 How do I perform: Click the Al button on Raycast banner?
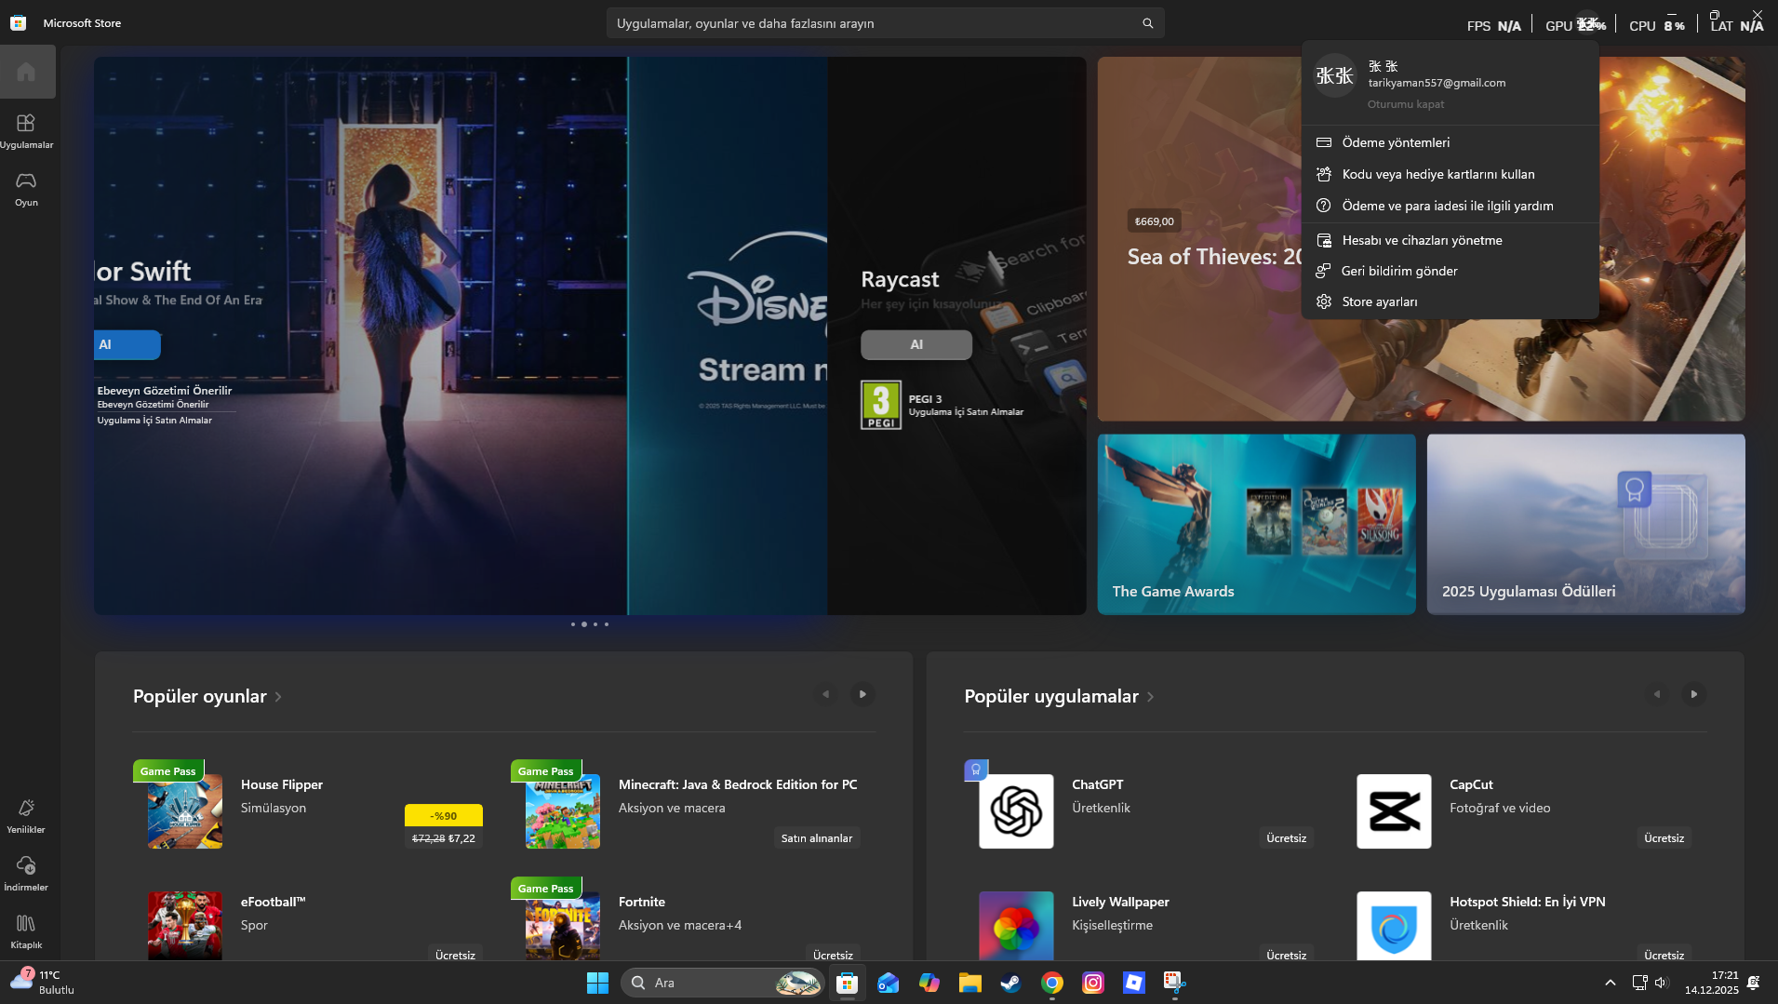pyautogui.click(x=916, y=344)
